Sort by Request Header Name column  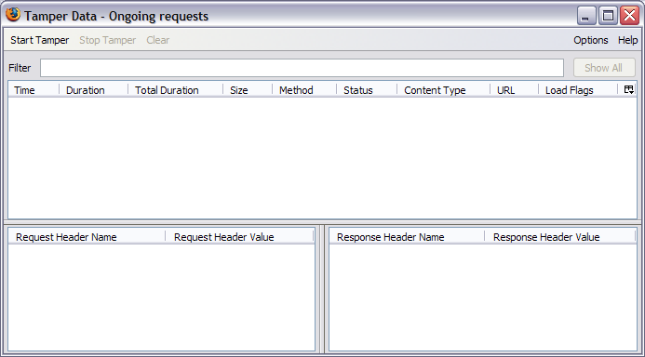[87, 237]
